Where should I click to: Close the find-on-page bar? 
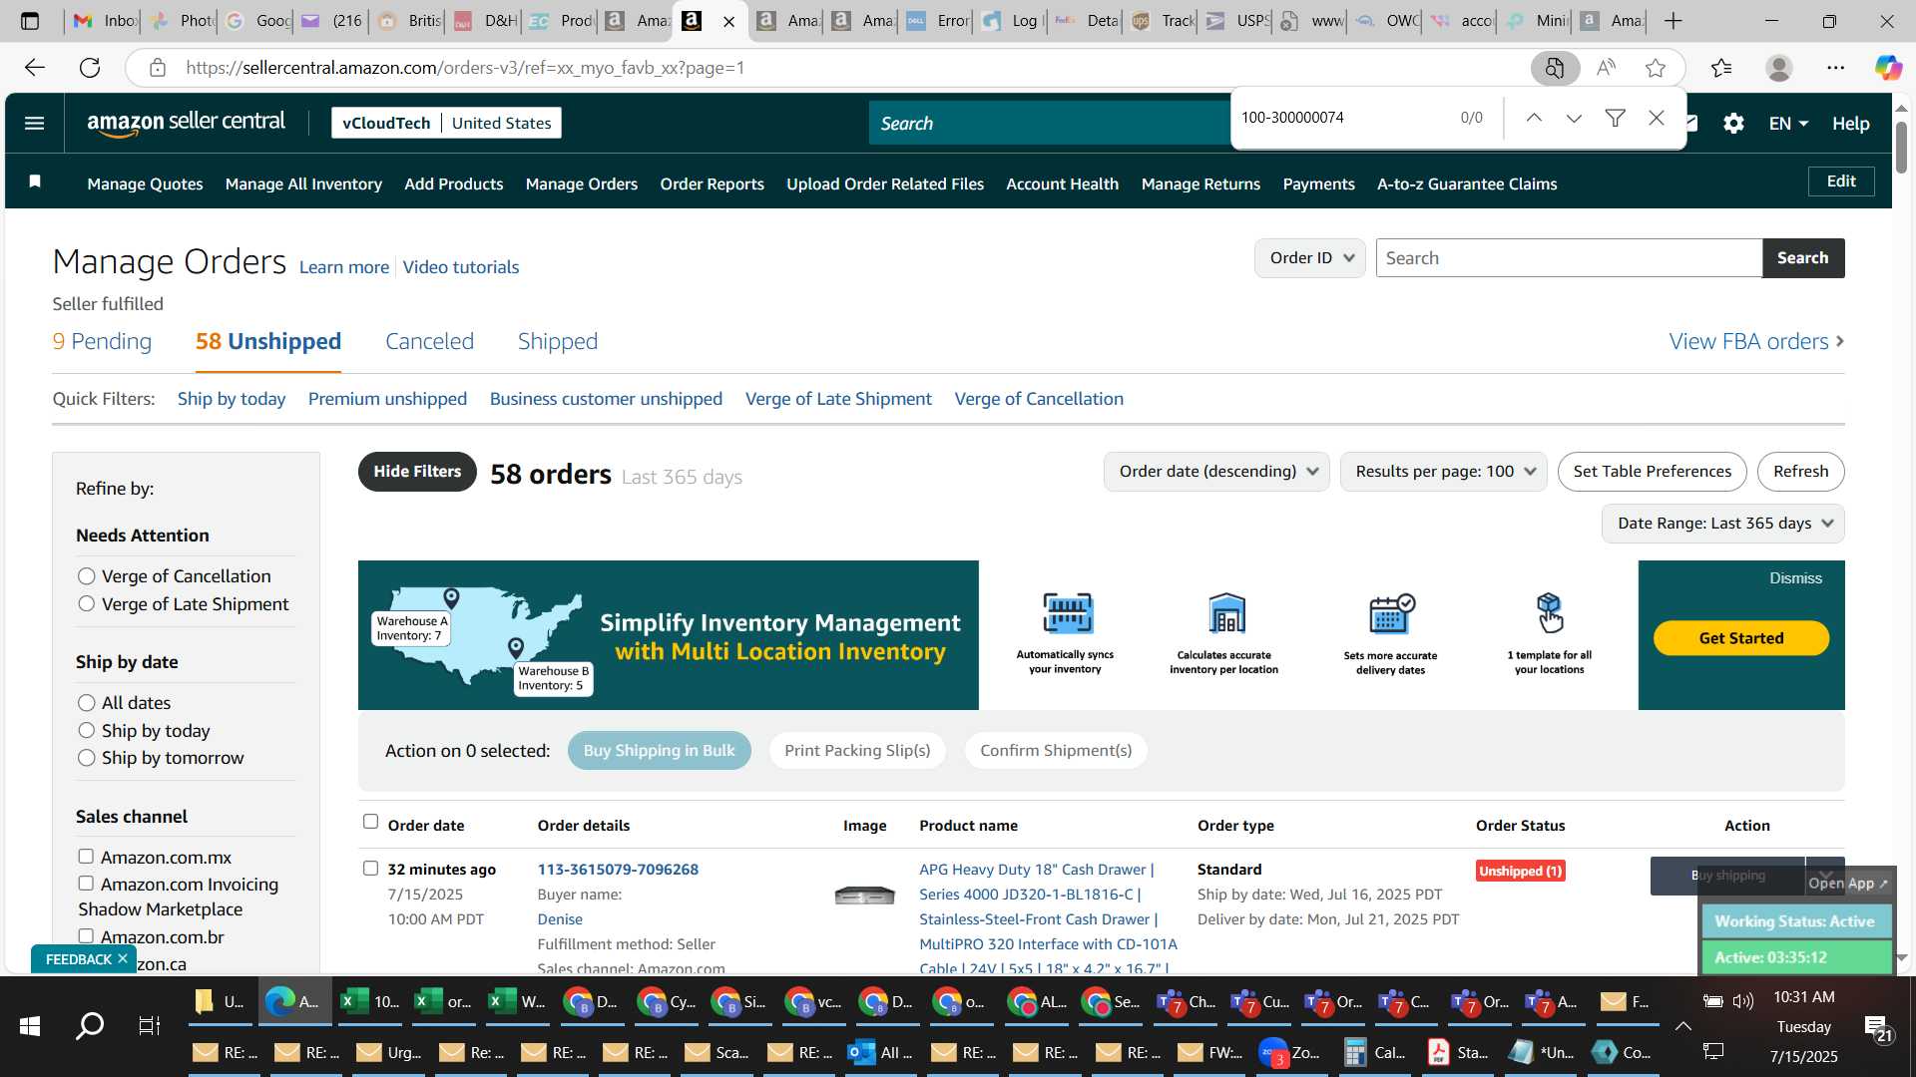[x=1657, y=118]
